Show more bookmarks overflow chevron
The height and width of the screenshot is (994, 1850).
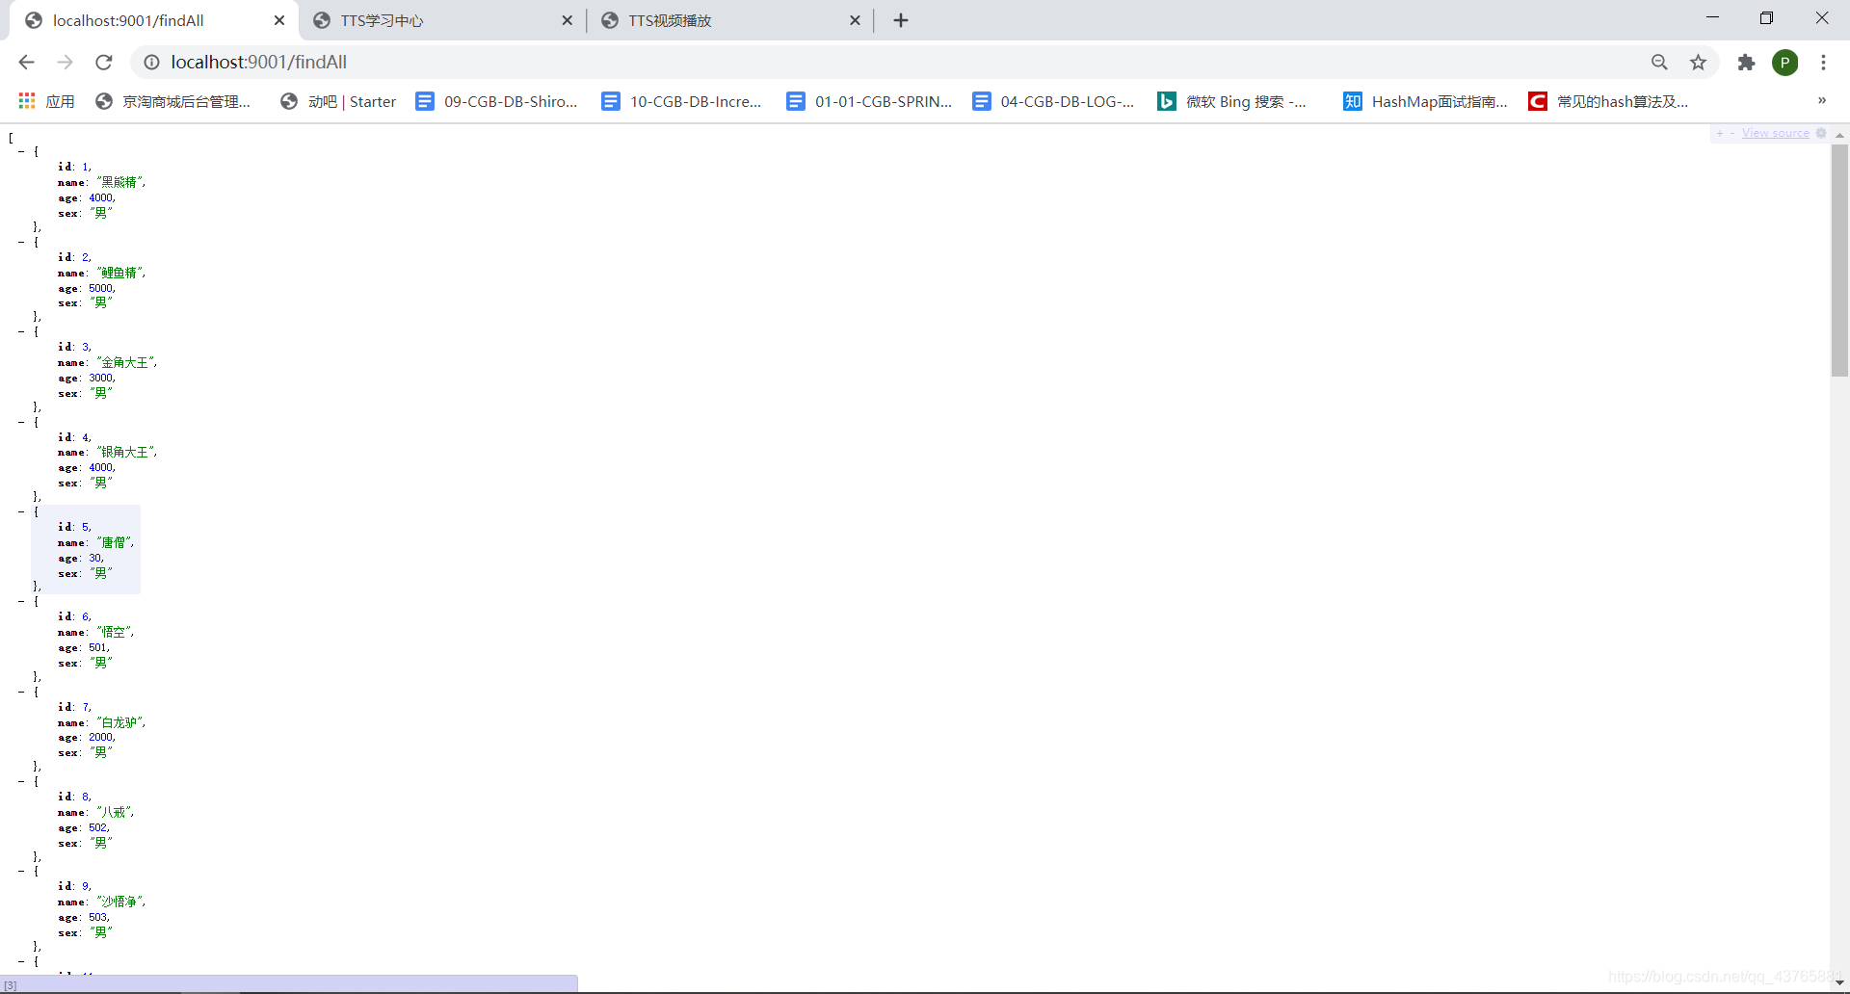pyautogui.click(x=1821, y=100)
